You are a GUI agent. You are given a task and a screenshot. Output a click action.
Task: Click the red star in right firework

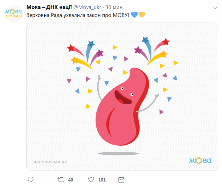(x=166, y=42)
